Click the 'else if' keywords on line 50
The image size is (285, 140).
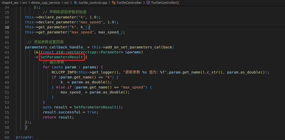click(64, 87)
